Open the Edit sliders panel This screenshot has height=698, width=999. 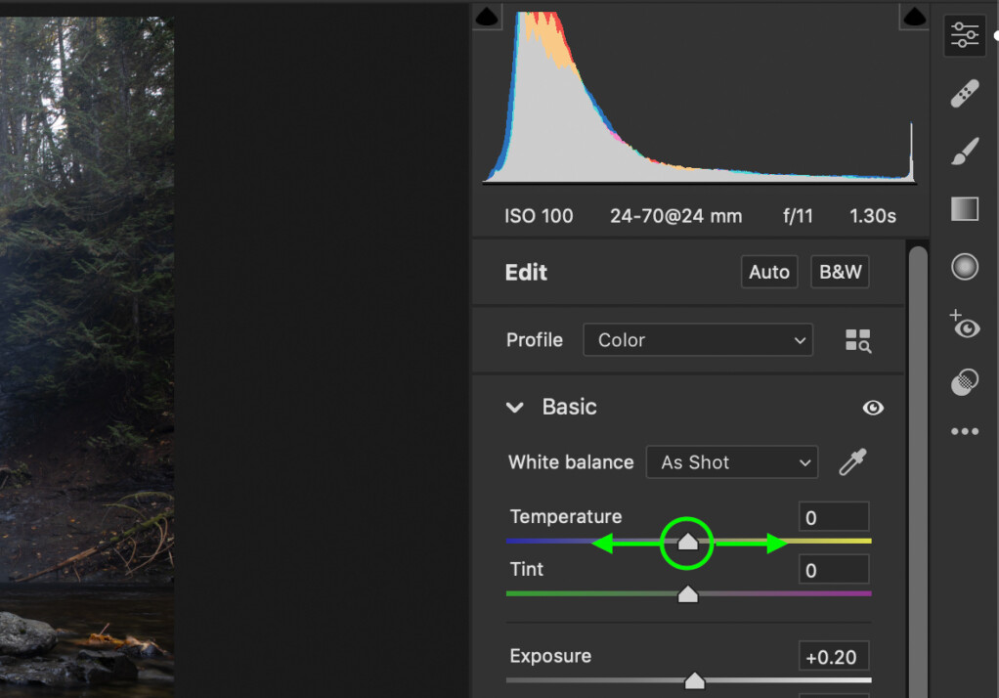pyautogui.click(x=964, y=35)
